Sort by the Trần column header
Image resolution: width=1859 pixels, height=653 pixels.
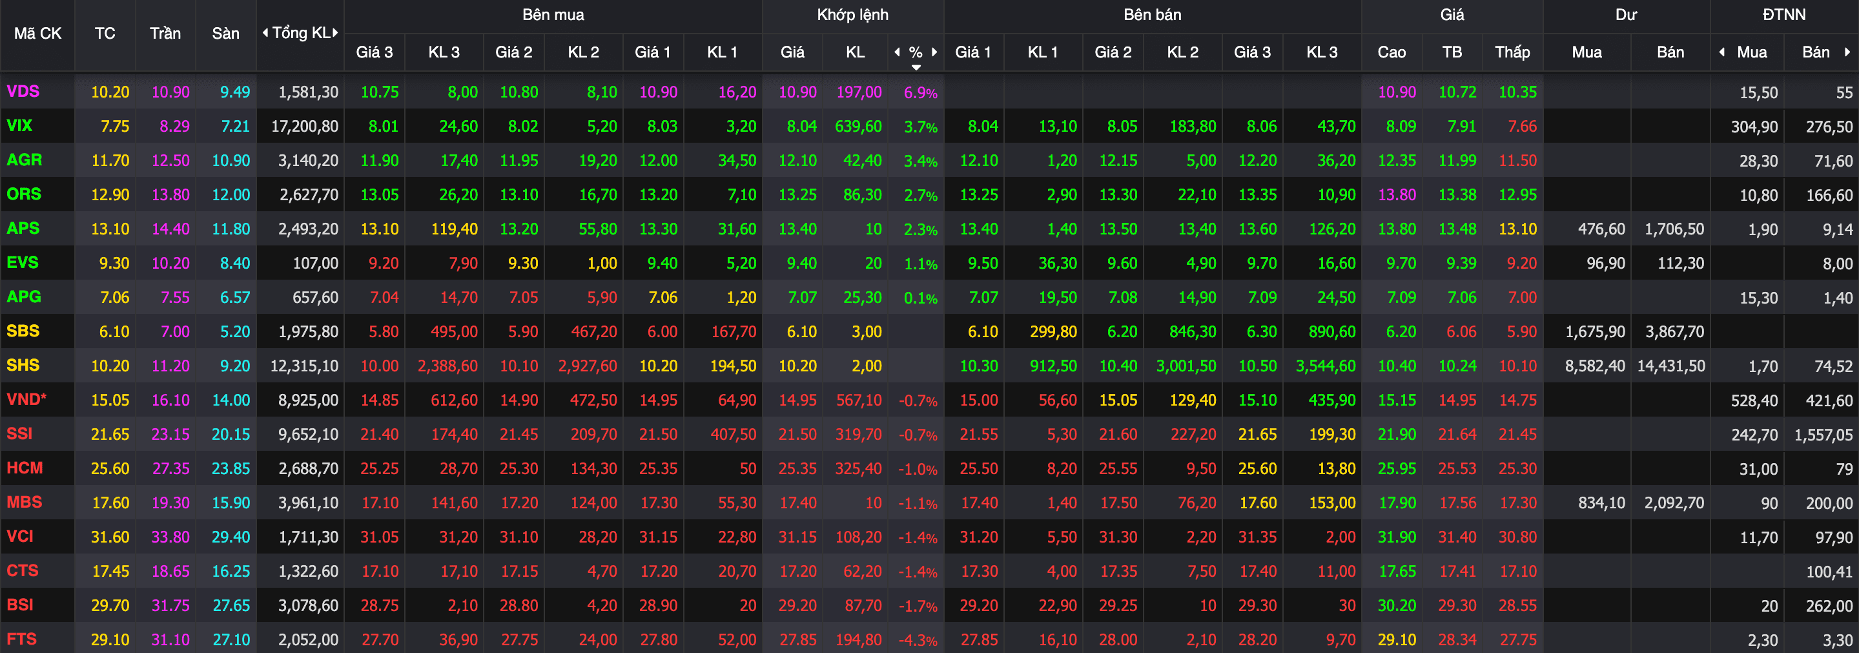[165, 33]
